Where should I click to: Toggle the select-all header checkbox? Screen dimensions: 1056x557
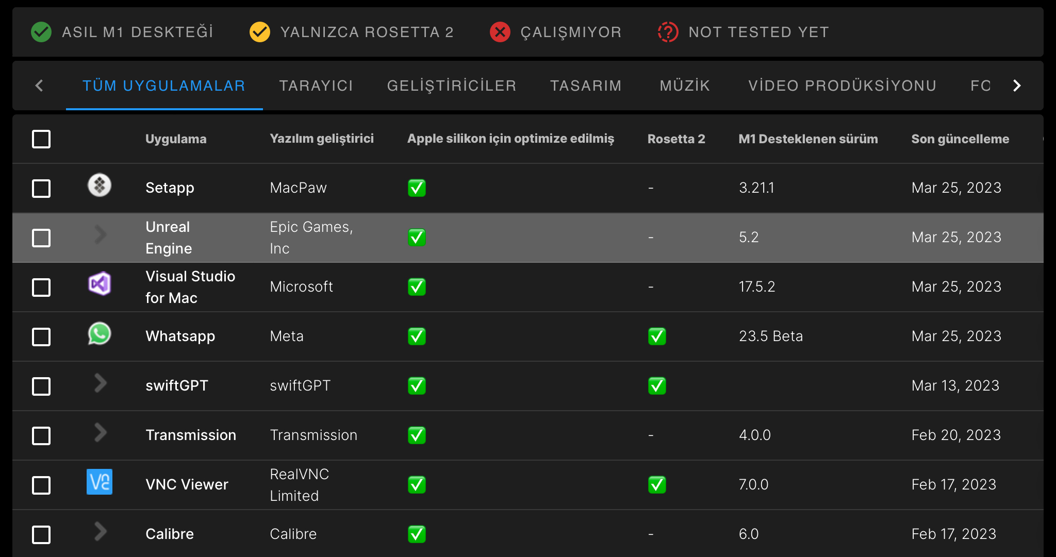(41, 139)
